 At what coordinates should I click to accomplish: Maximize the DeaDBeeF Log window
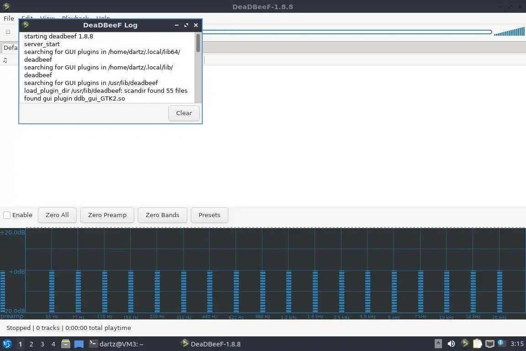tap(186, 25)
